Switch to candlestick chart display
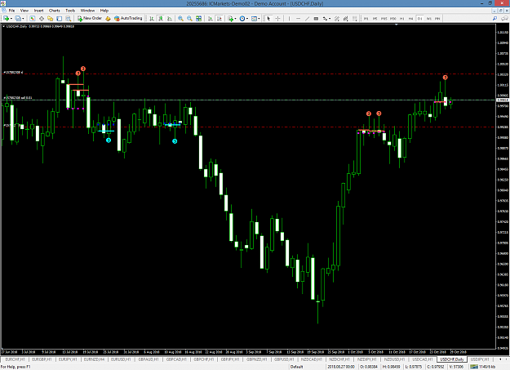 [x=161, y=19]
